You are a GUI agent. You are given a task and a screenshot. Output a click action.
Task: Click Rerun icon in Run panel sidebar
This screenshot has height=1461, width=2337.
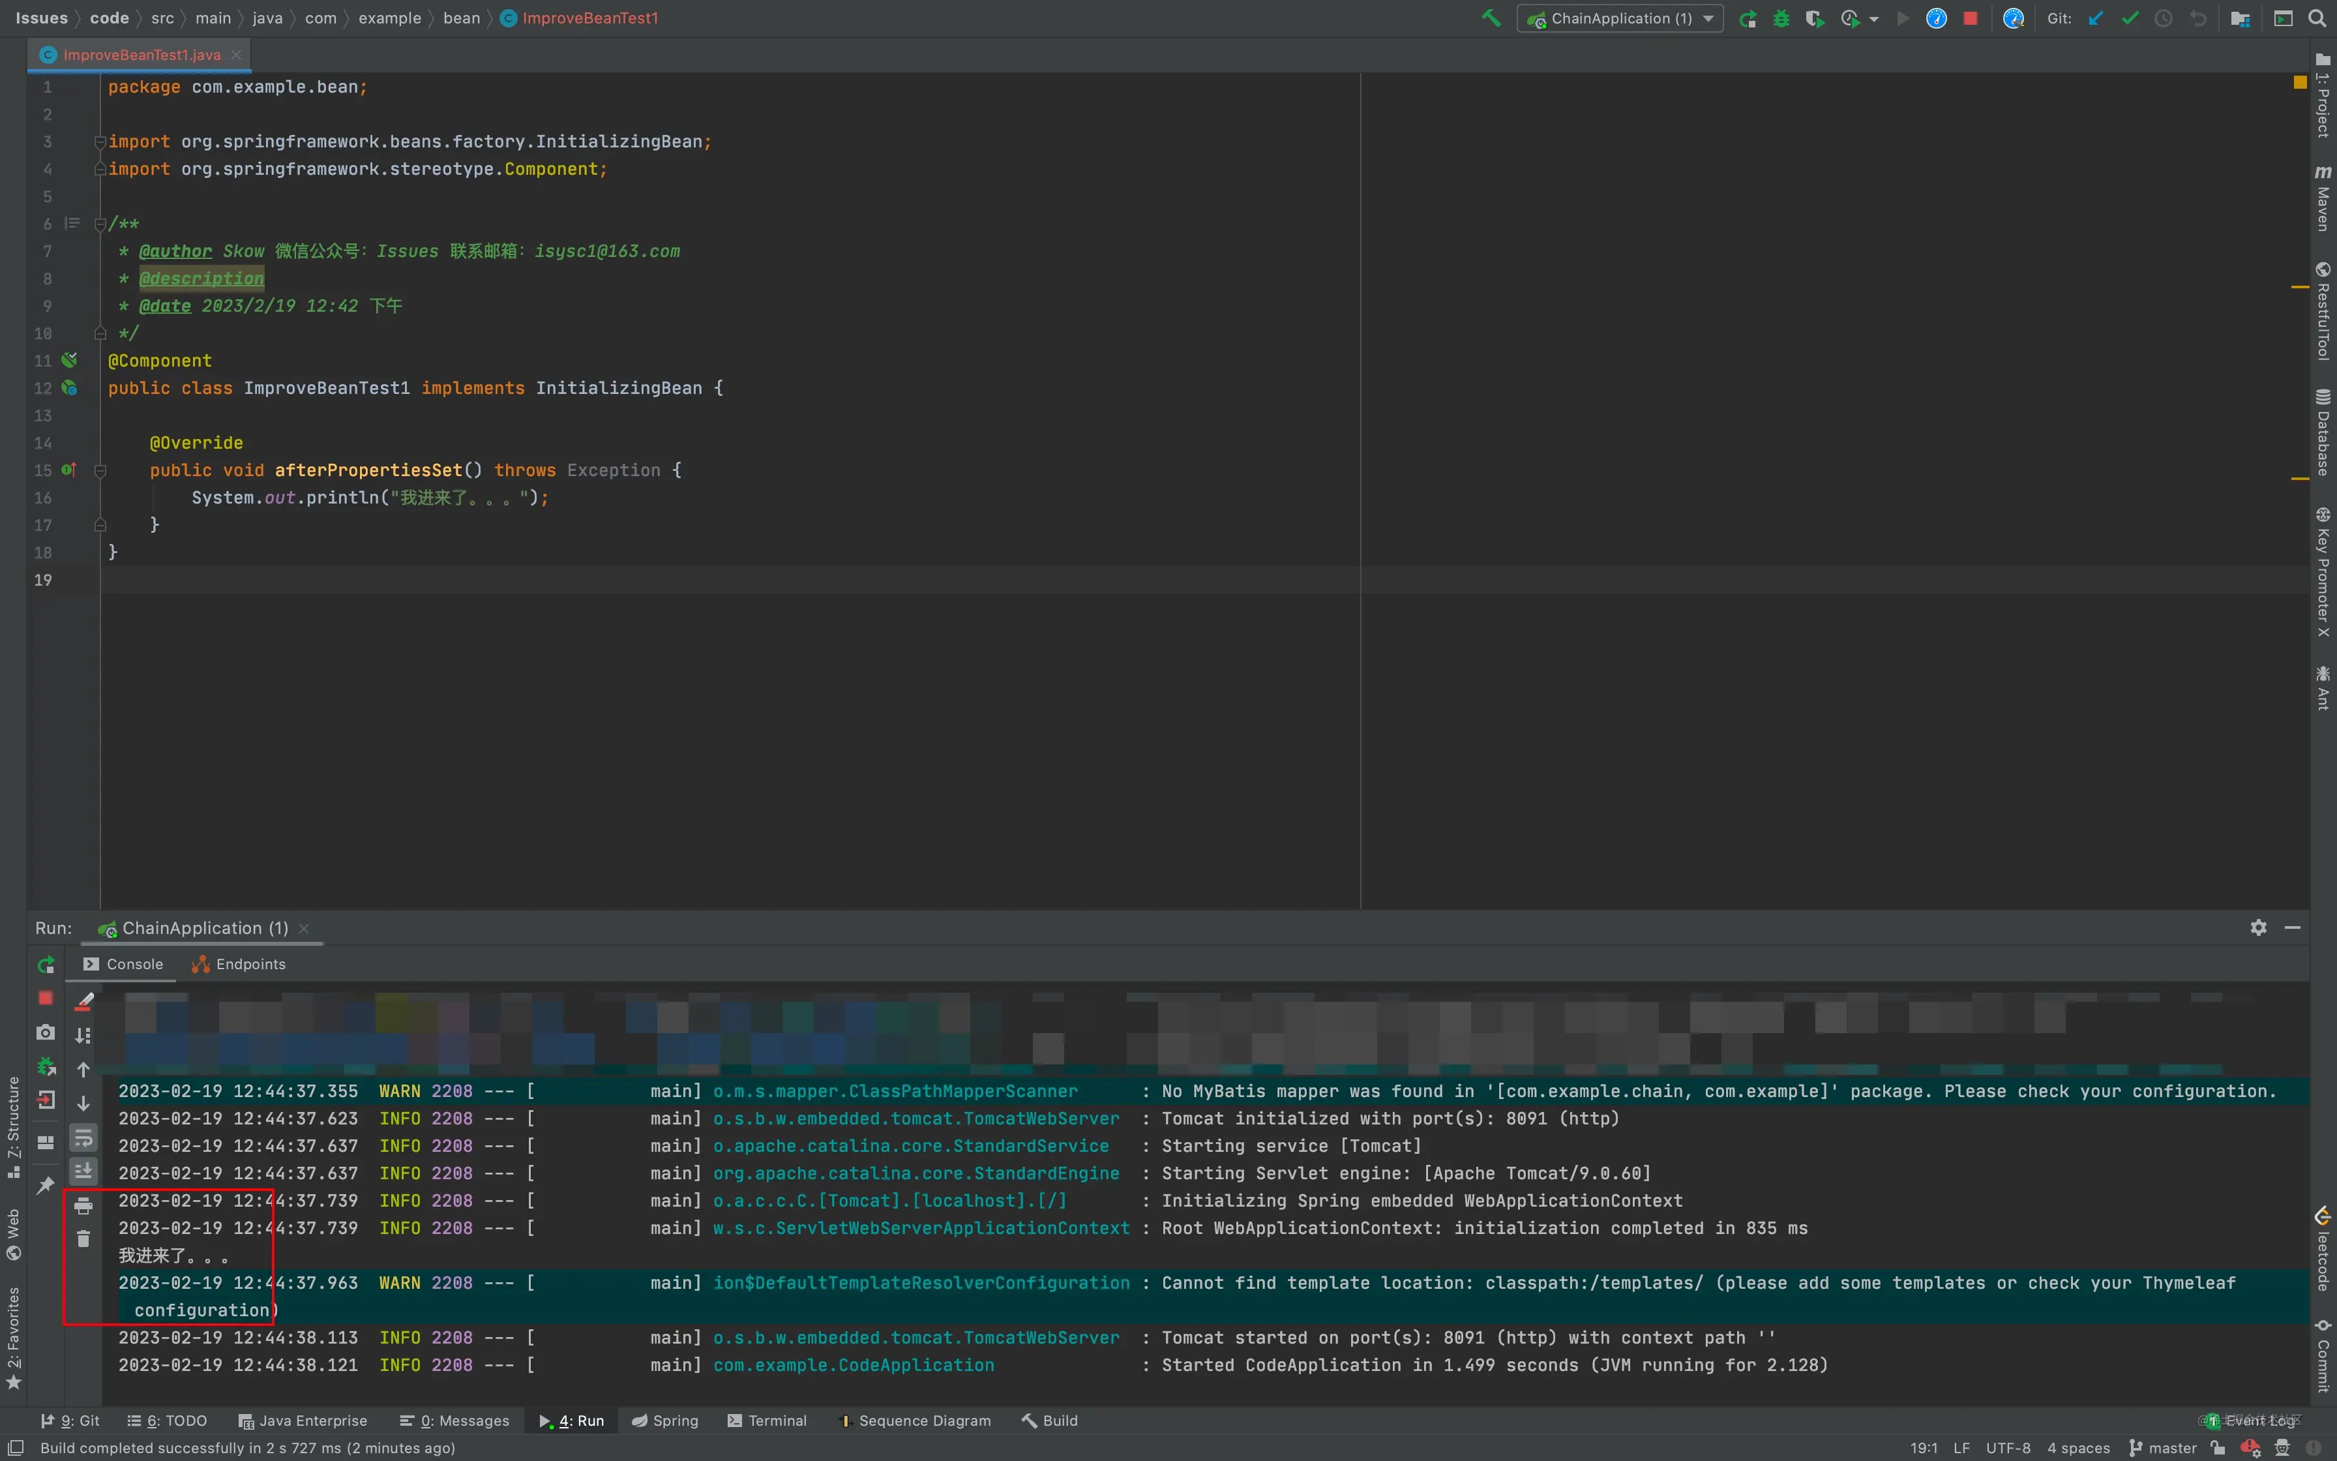click(46, 965)
